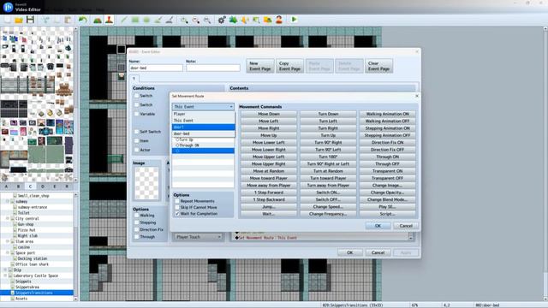Viewport: 548px width, 308px height.
Task: Click the Zoom Out magnifier icon
Action: [x=196, y=20]
